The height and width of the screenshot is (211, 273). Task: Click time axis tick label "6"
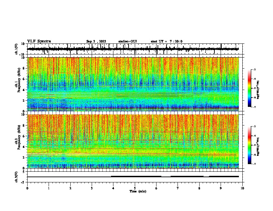tap(156, 188)
